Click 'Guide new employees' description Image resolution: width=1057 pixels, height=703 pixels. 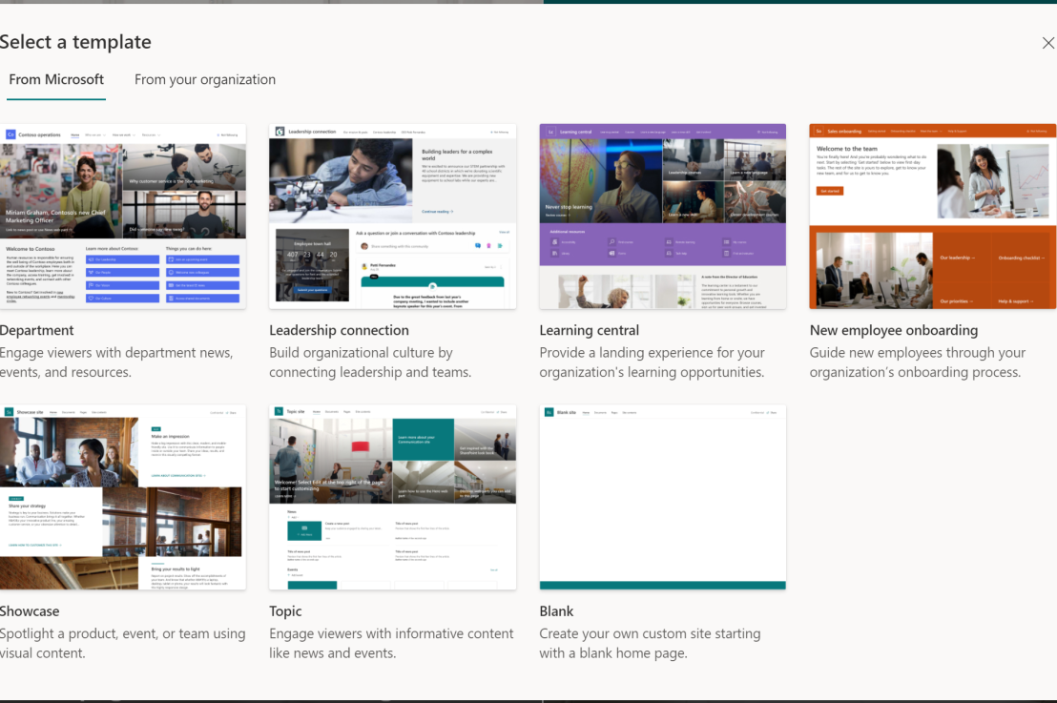pyautogui.click(x=918, y=362)
